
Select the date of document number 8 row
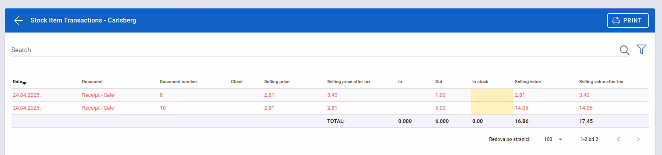27,95
